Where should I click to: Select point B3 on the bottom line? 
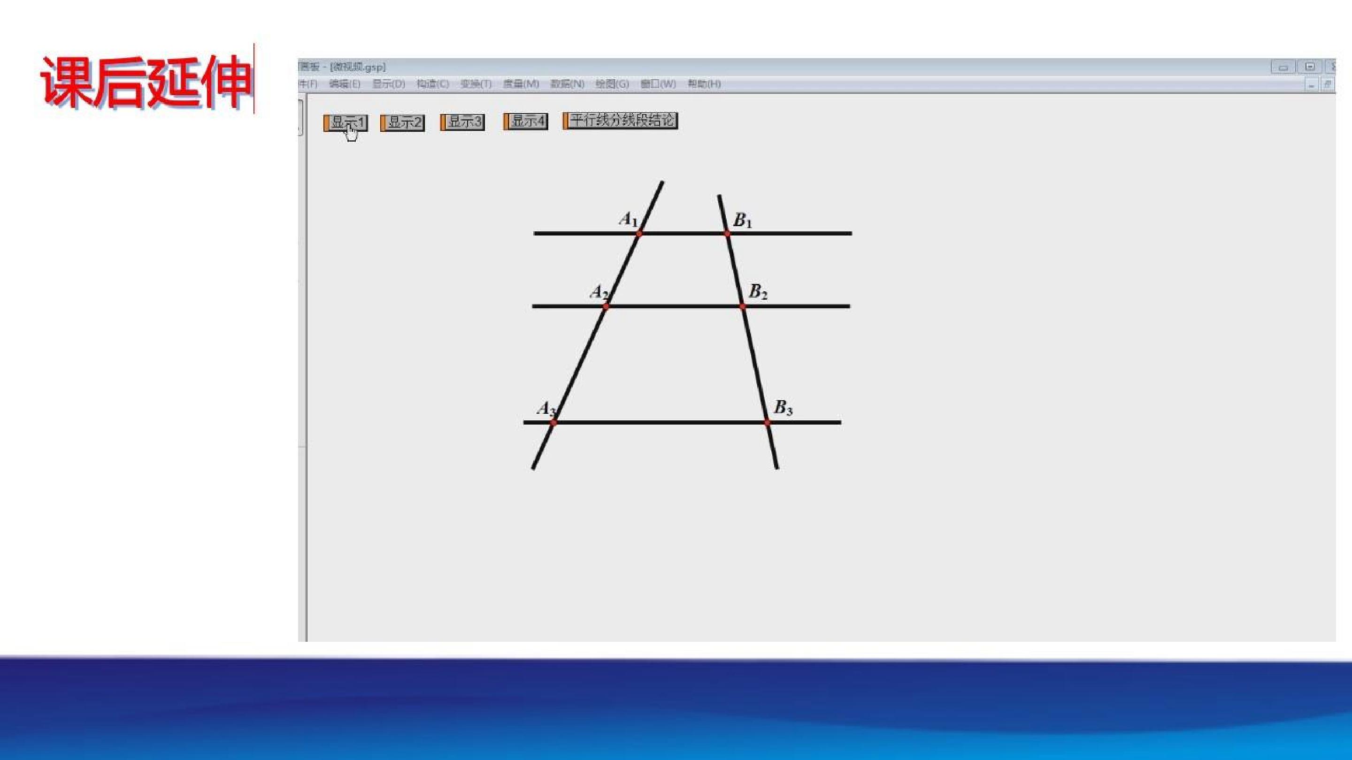point(767,422)
